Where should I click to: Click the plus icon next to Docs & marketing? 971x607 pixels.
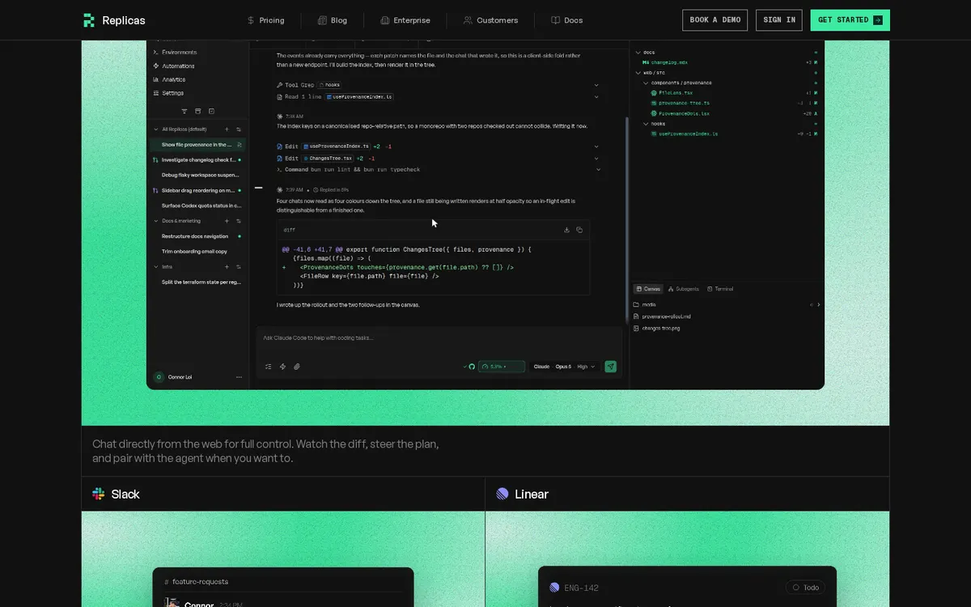227,221
